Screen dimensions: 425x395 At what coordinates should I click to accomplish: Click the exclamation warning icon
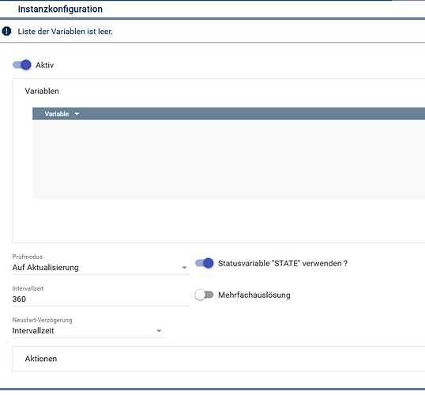(6, 32)
